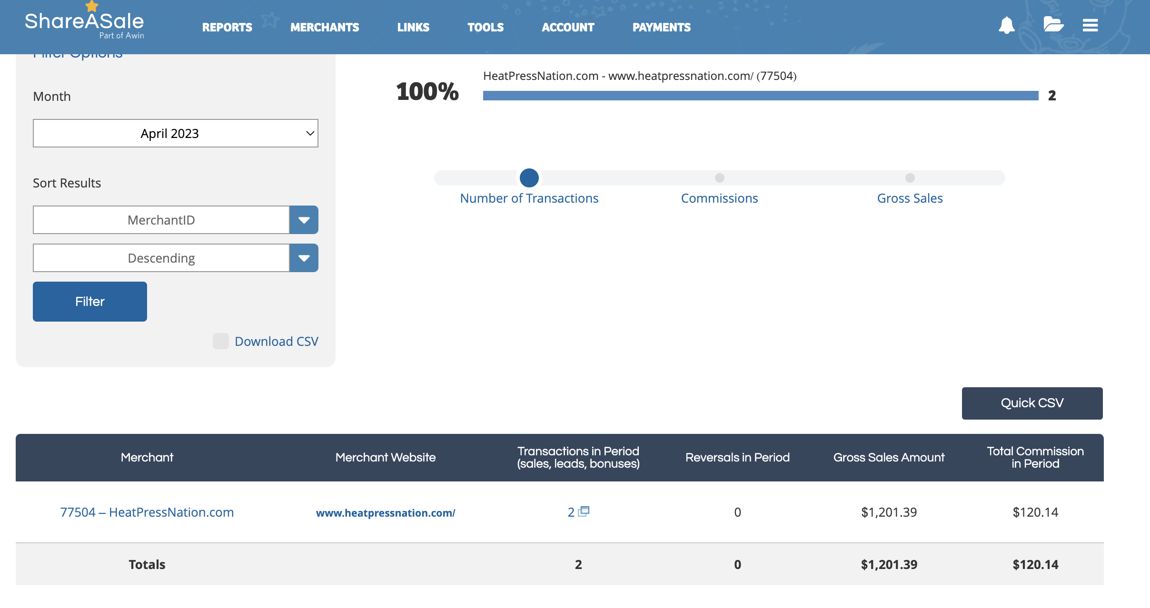The height and width of the screenshot is (608, 1150).
Task: Select the Commissions slider point
Action: (x=720, y=178)
